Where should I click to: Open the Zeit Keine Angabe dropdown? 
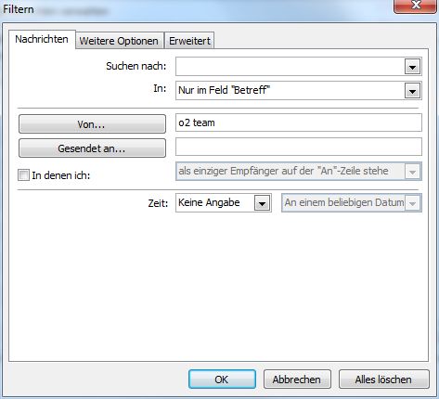point(263,203)
